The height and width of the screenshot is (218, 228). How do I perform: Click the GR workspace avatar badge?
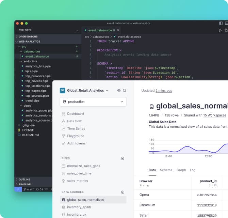(63, 90)
